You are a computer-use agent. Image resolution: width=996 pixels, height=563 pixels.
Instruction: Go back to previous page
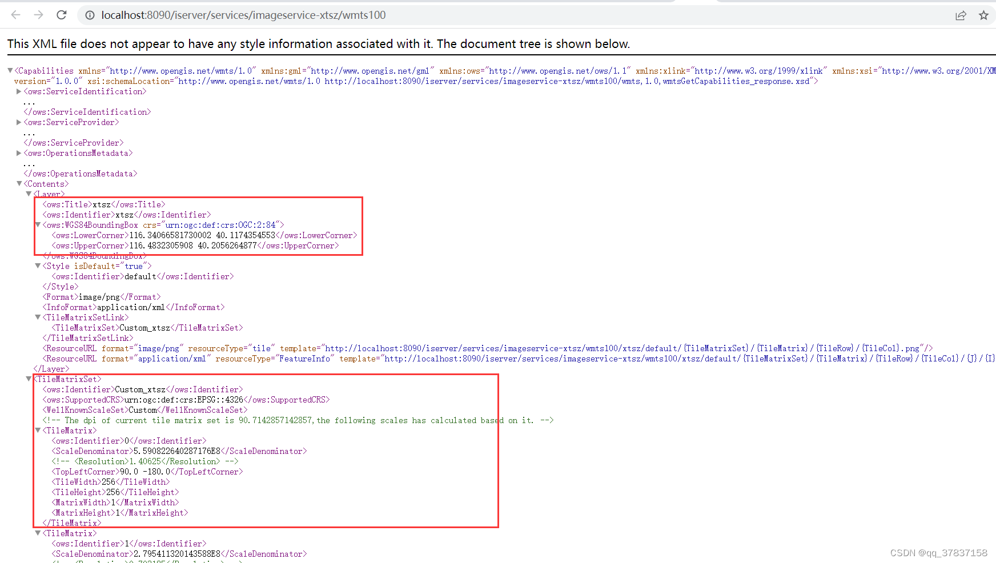[x=15, y=15]
